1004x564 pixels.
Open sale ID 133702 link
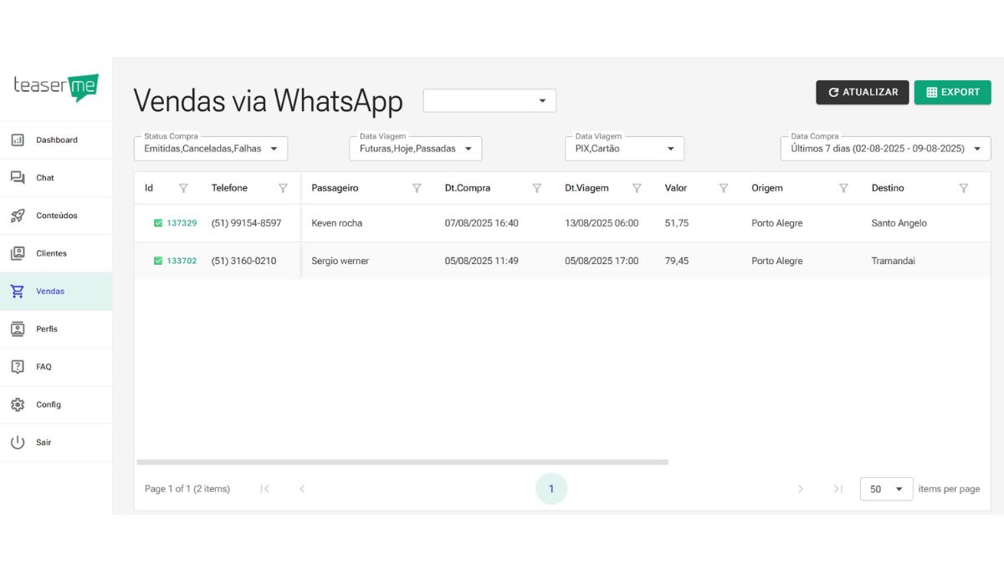182,261
